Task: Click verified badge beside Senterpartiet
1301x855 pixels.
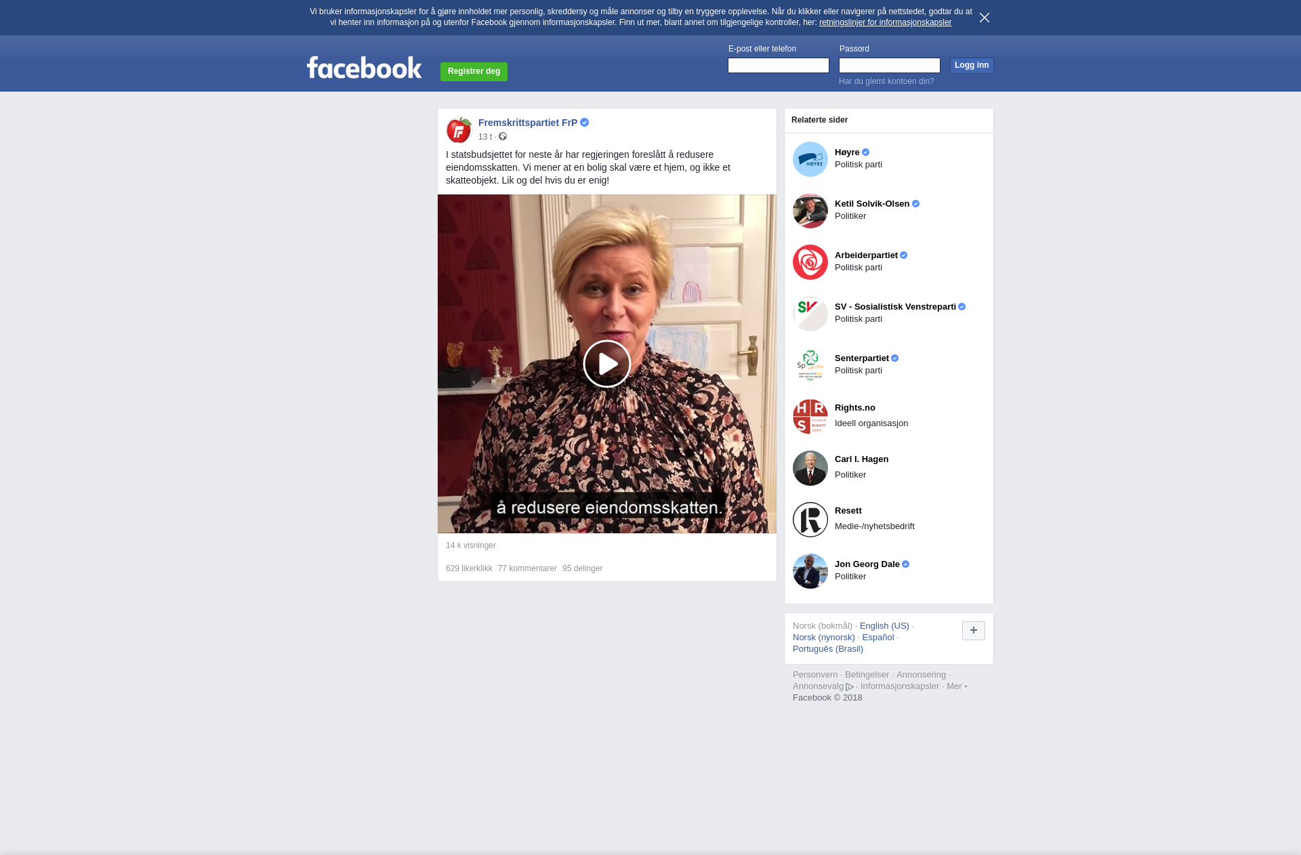Action: [x=894, y=358]
